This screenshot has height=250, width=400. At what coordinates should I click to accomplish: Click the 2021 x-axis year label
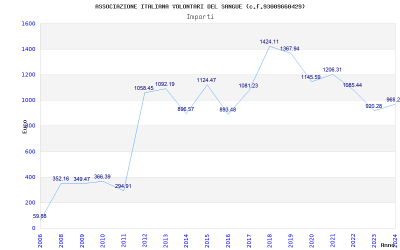[x=332, y=240]
